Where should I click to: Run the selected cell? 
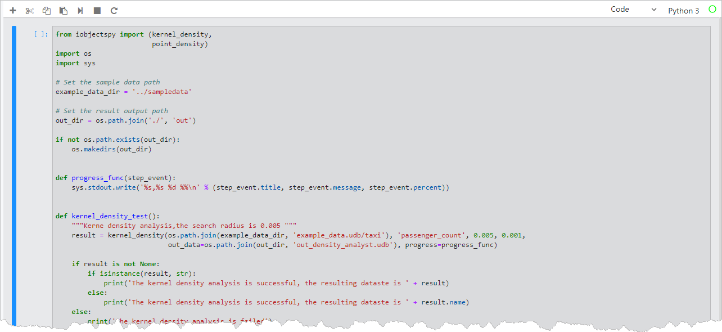tap(80, 11)
